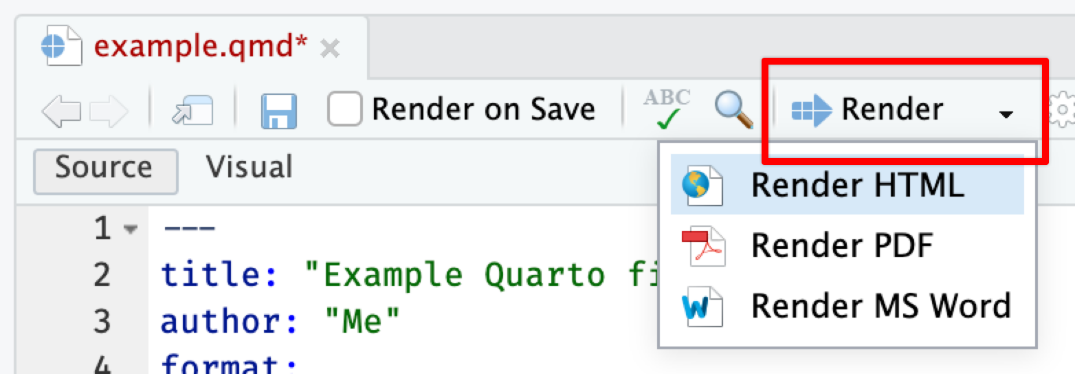Switch to Source editor mode

point(104,168)
